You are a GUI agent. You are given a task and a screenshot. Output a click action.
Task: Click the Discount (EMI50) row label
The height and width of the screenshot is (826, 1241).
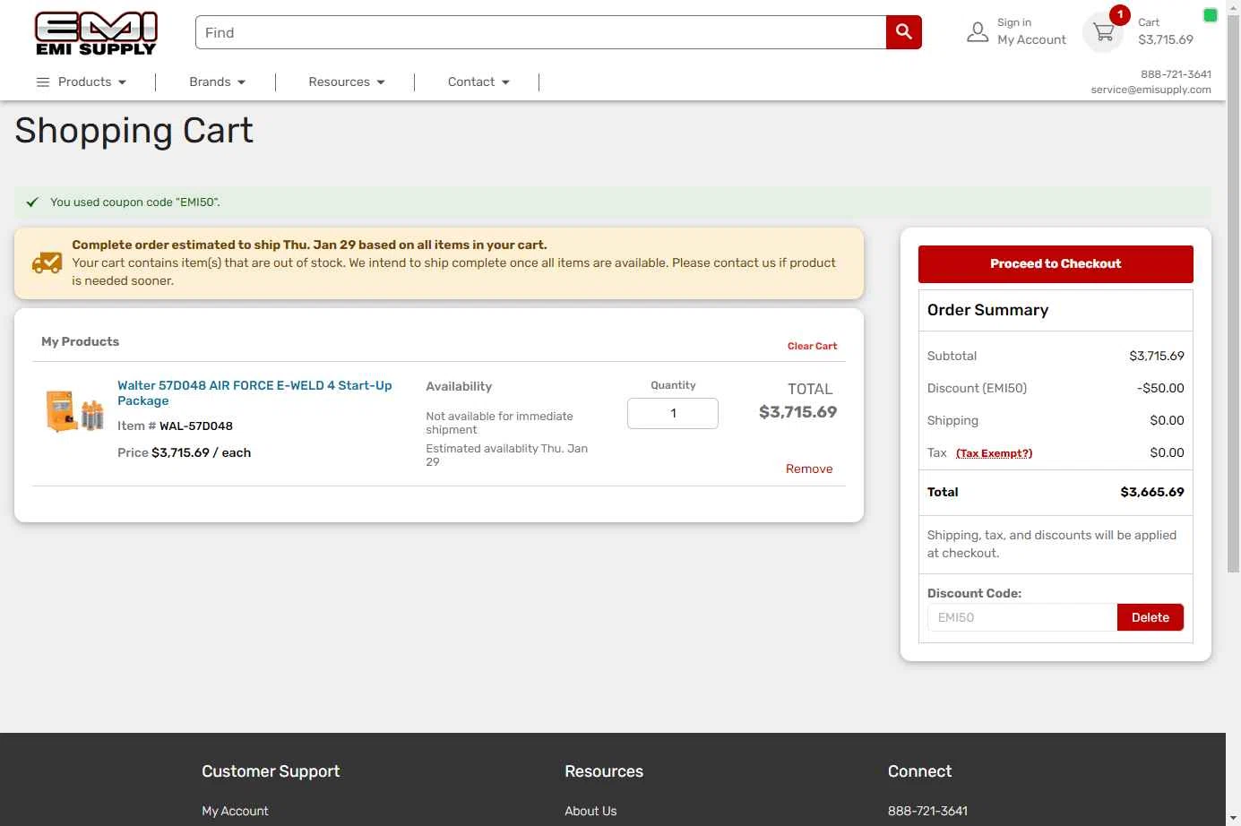tap(977, 388)
